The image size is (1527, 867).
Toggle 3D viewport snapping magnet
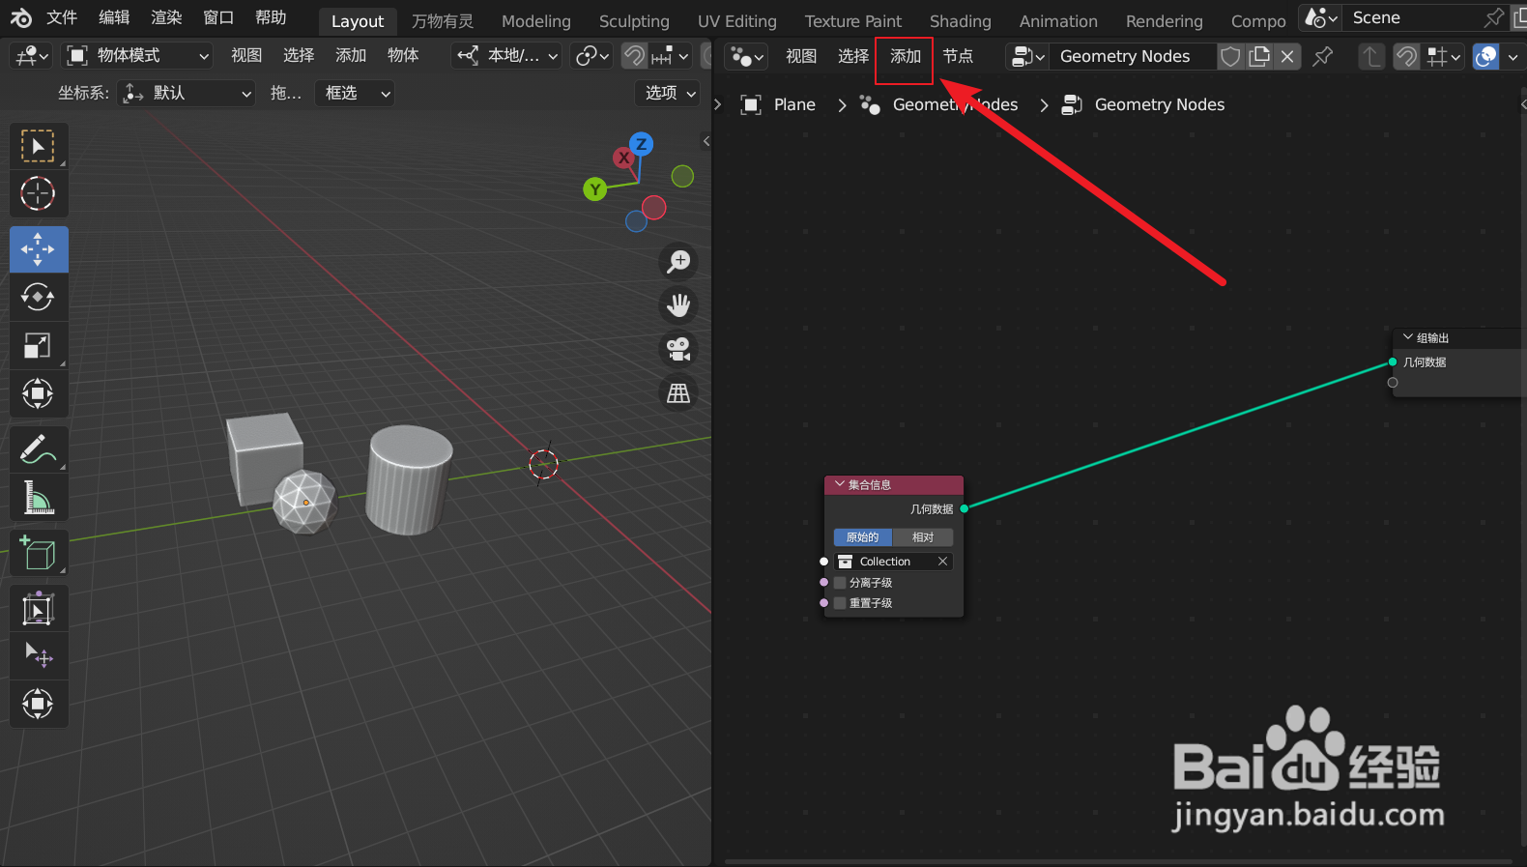point(634,56)
